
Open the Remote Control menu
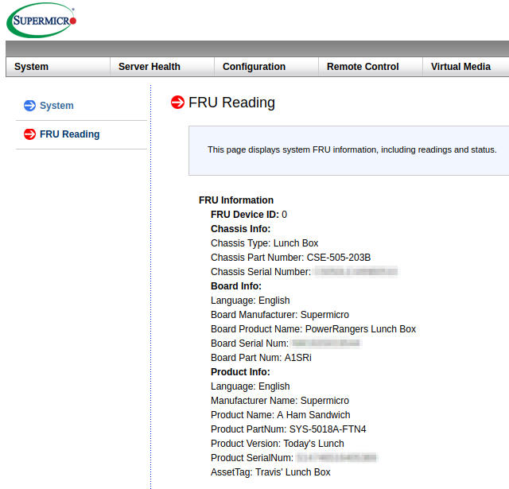click(x=363, y=67)
